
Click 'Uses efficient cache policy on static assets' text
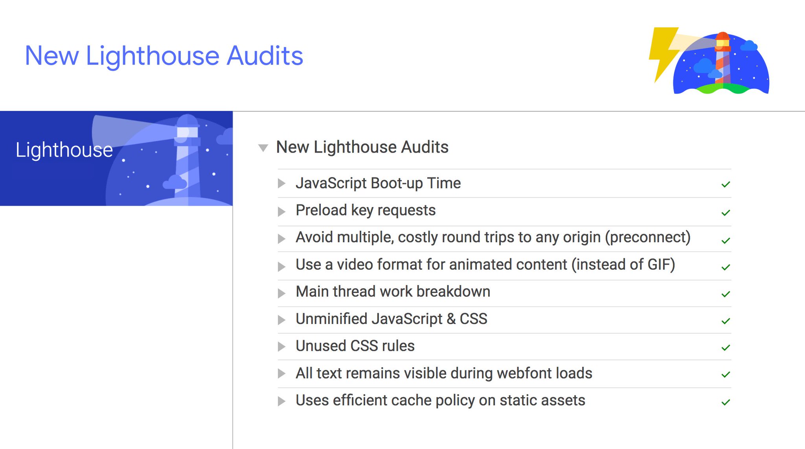pyautogui.click(x=440, y=400)
